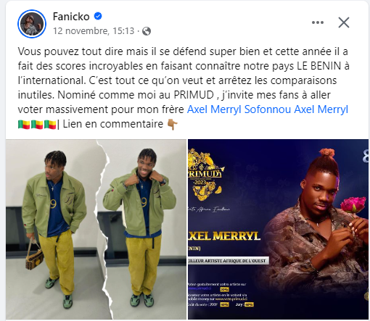Click the pink rose on the poster
This screenshot has width=370, height=321.
(353, 204)
